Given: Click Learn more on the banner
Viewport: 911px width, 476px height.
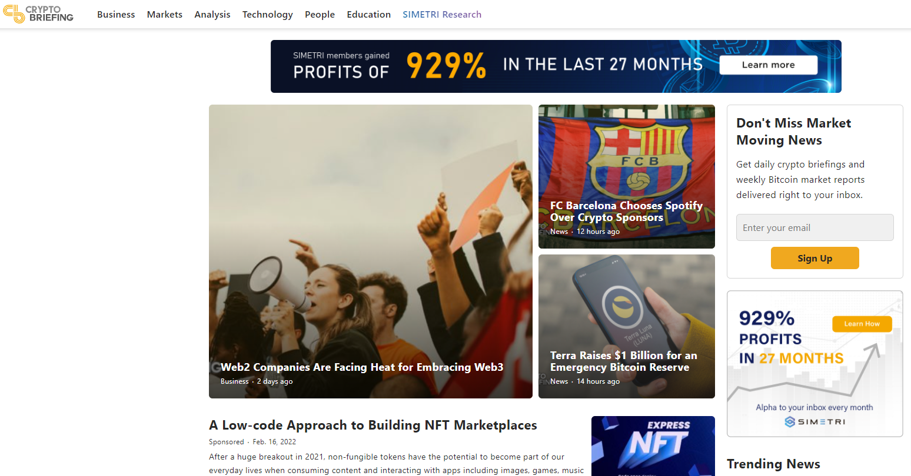Looking at the screenshot, I should point(768,65).
